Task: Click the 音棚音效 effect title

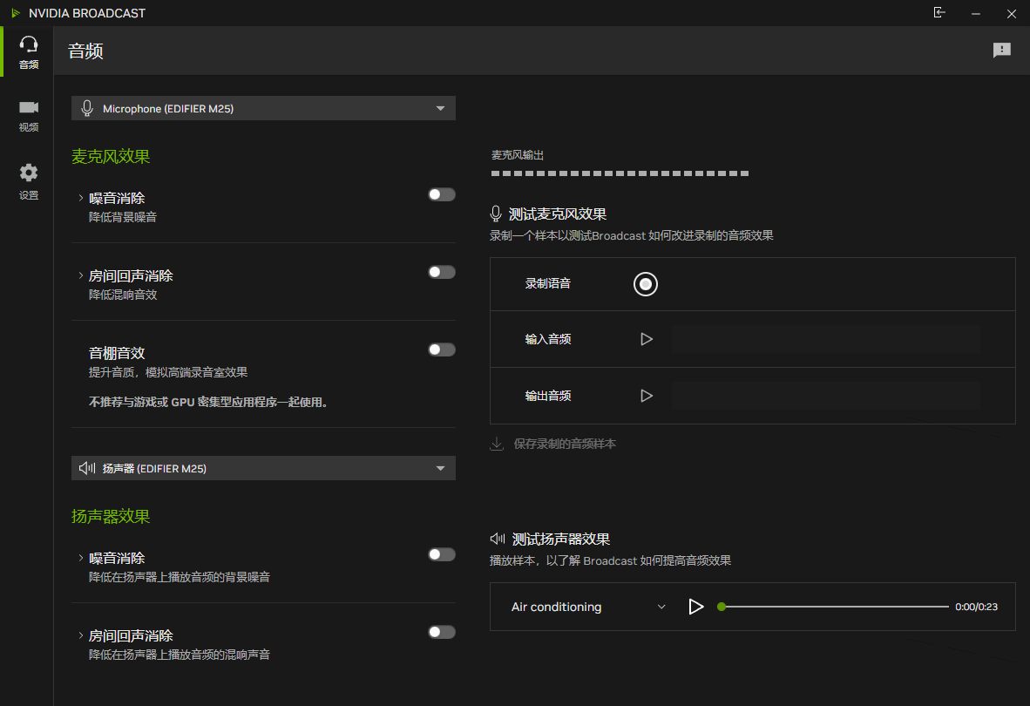Action: click(117, 353)
